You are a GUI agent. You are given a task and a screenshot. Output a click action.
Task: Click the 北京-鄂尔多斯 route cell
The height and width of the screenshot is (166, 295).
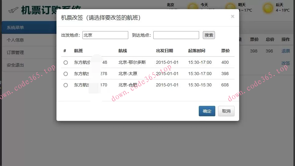point(132,63)
